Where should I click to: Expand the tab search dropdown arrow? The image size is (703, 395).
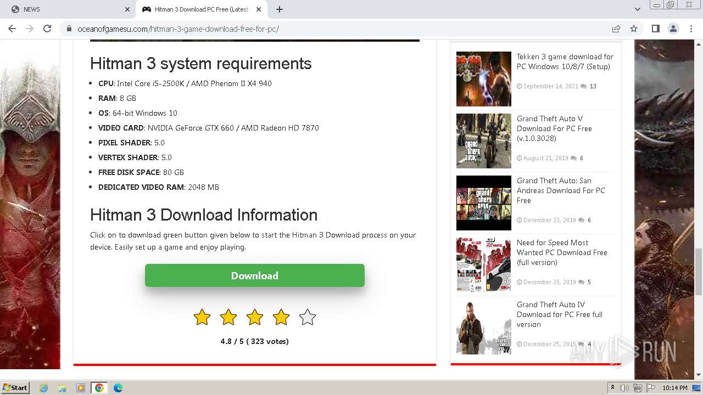[637, 9]
